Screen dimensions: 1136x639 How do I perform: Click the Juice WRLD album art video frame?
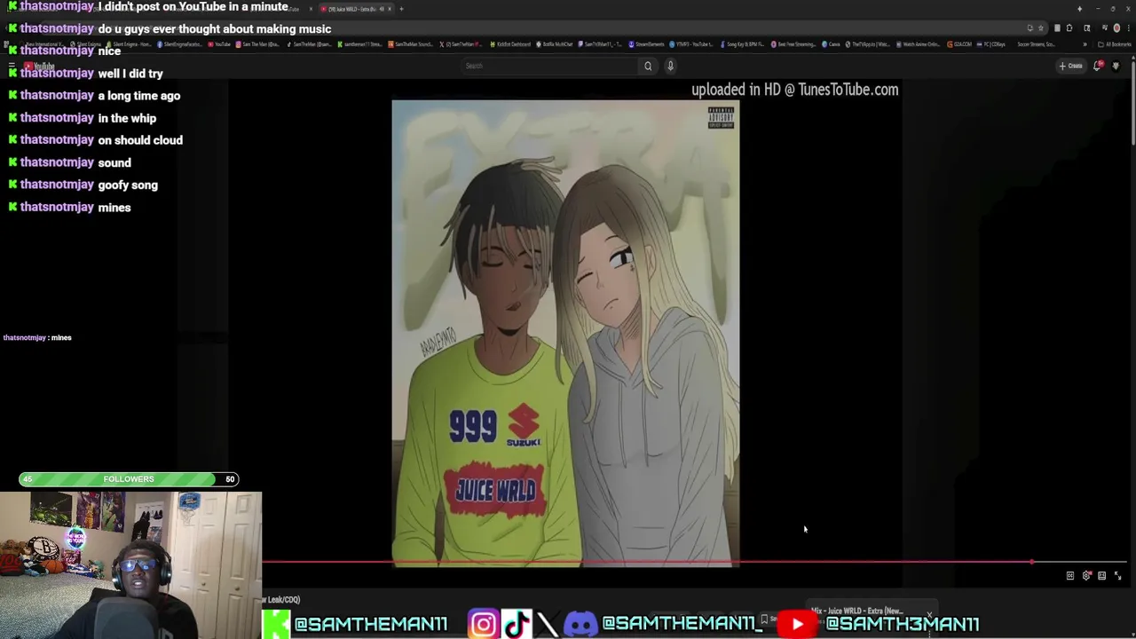point(565,333)
